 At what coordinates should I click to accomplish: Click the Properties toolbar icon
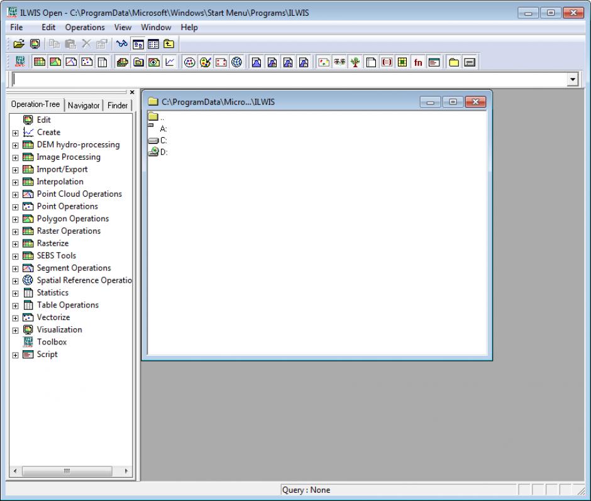tap(102, 44)
